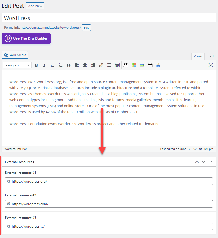This screenshot has height=238, width=218.
Task: Move External resources box down
Action: click(204, 162)
